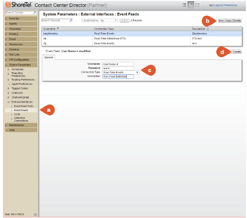Expand the Favorites menu
Viewport: 247px width, 218px height.
coord(21,19)
